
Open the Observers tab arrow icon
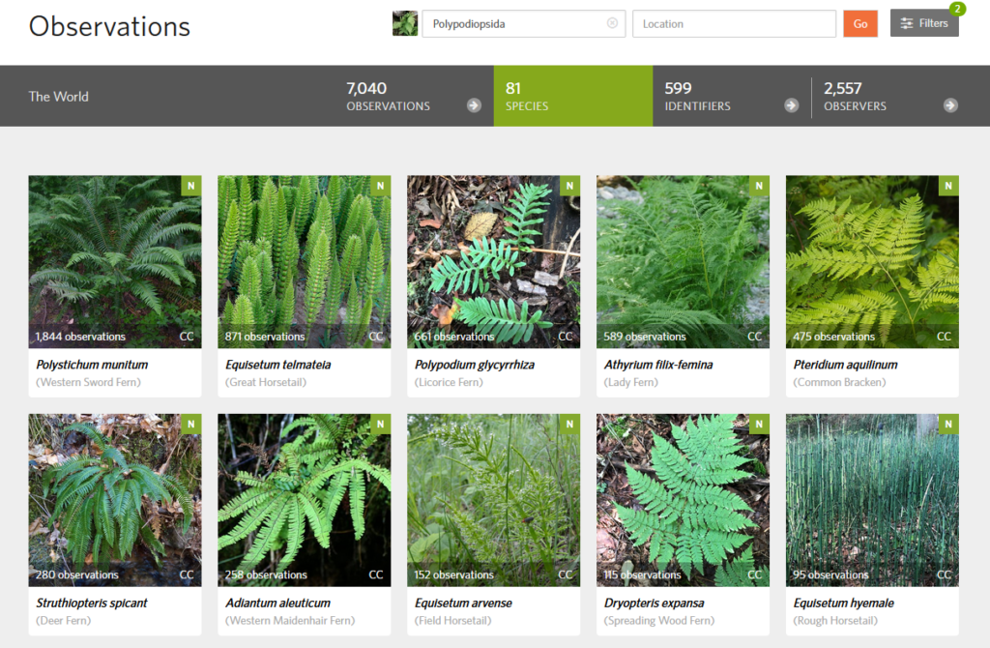click(x=950, y=105)
